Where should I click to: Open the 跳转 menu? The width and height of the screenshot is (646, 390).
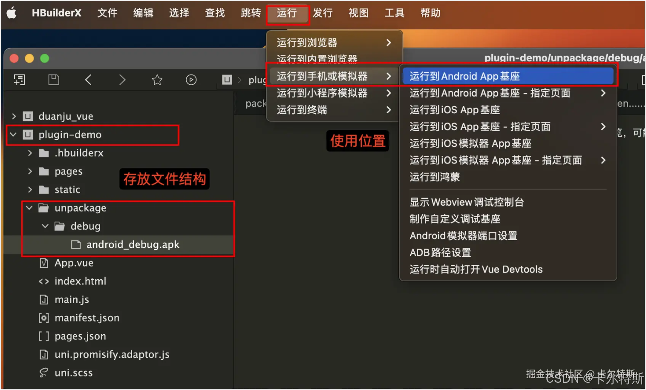[x=251, y=13]
